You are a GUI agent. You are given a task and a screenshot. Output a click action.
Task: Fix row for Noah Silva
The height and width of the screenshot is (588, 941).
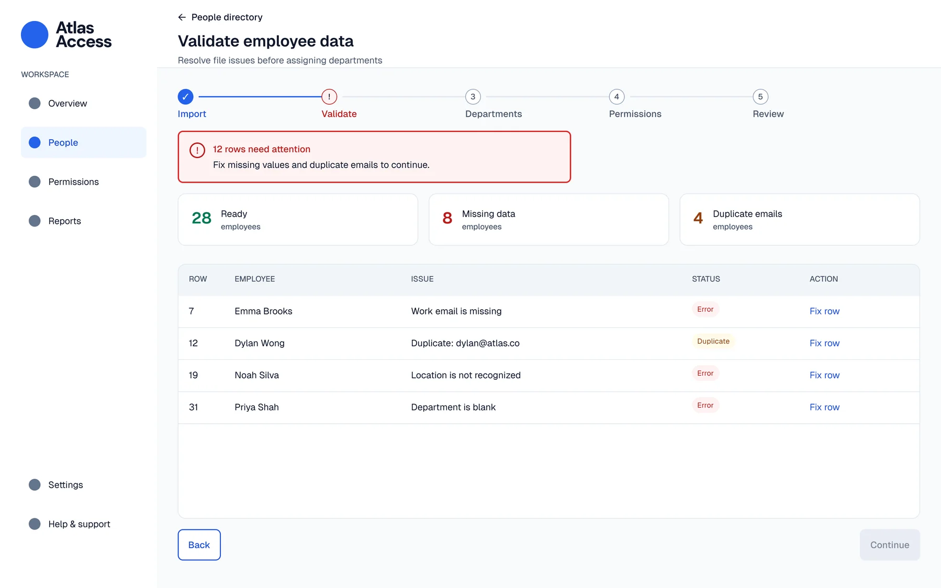824,375
